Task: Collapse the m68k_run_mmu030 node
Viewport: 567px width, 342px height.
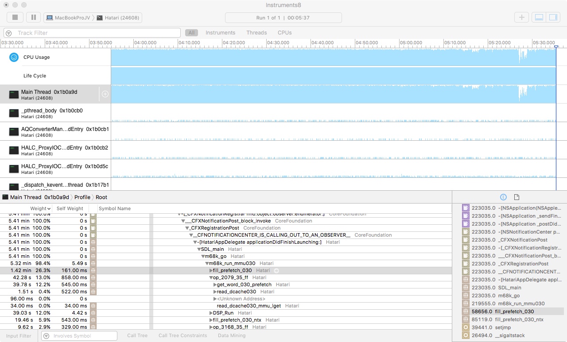Action: pyautogui.click(x=207, y=263)
